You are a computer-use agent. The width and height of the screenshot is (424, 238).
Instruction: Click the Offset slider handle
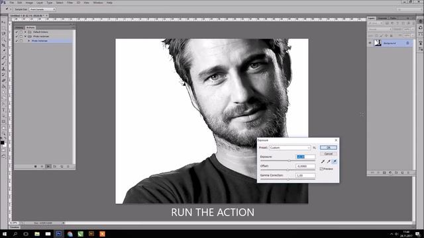[x=288, y=170]
